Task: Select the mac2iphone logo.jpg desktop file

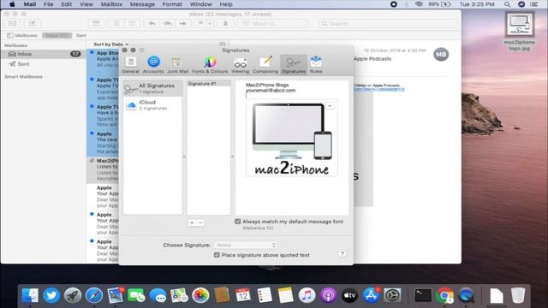Action: tap(520, 32)
